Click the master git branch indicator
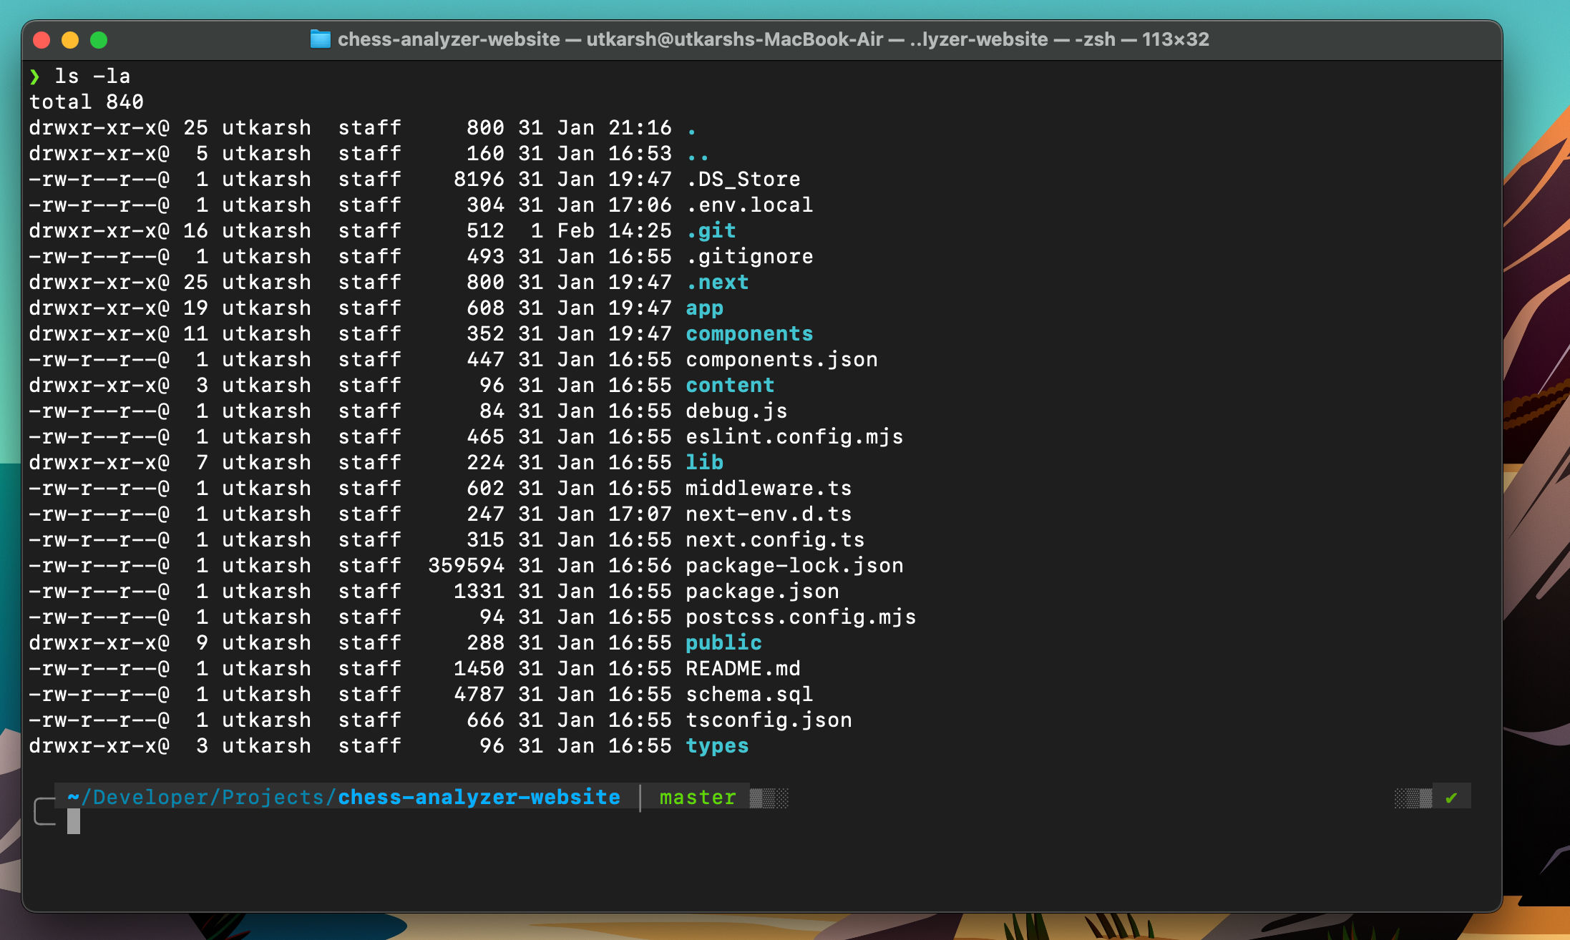1570x940 pixels. 697,797
